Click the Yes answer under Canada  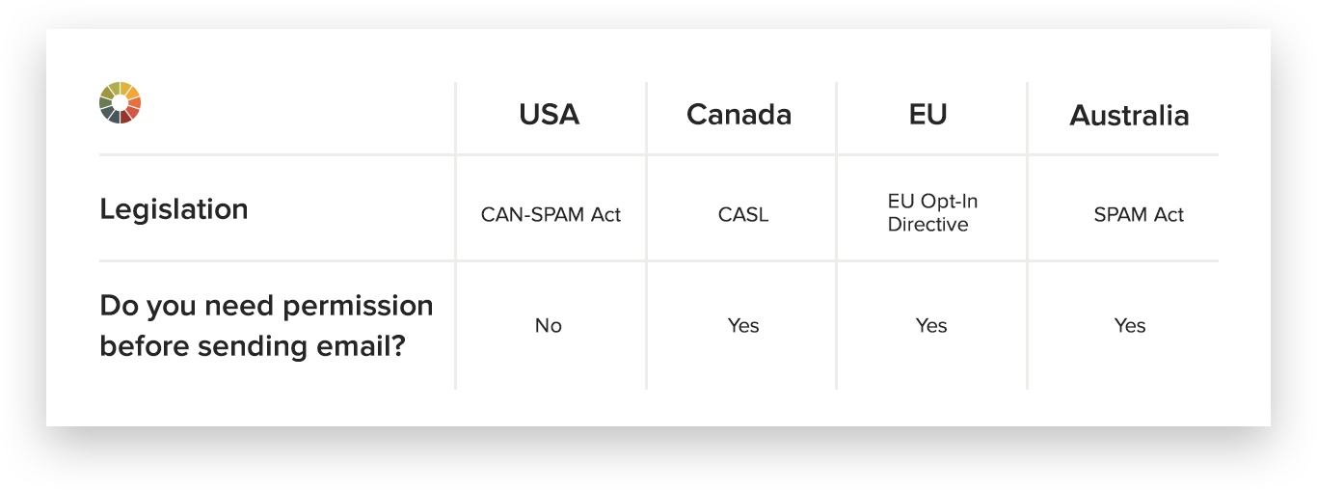pyautogui.click(x=743, y=326)
